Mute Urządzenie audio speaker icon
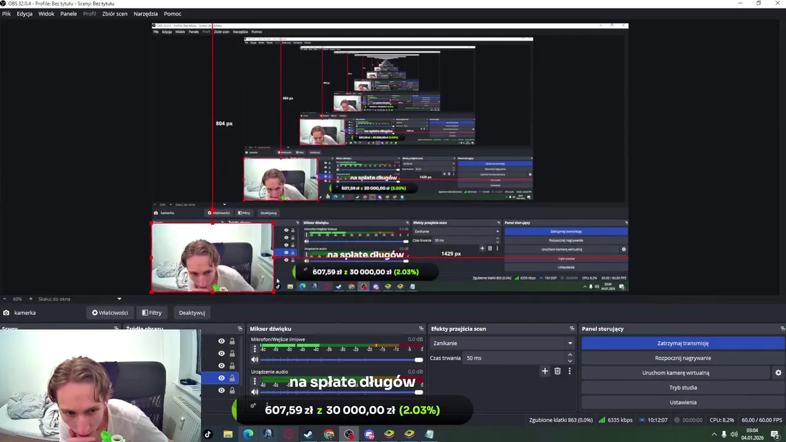This screenshot has height=442, width=786. [255, 392]
